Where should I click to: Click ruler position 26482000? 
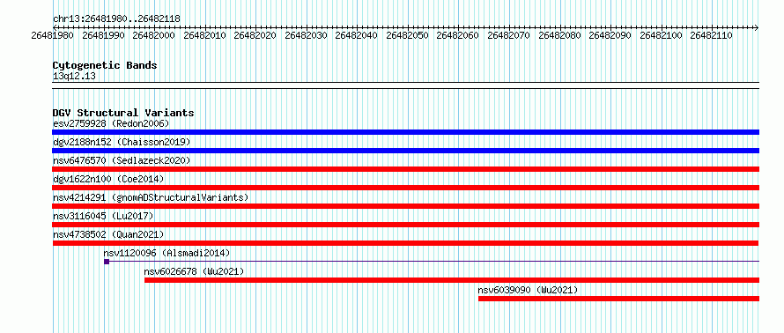tap(153, 36)
